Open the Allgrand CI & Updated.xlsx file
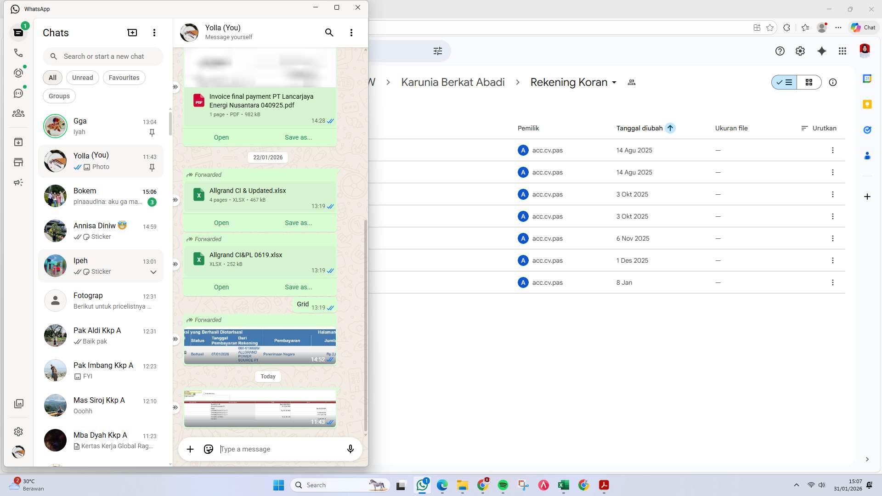882x496 pixels. (x=221, y=223)
